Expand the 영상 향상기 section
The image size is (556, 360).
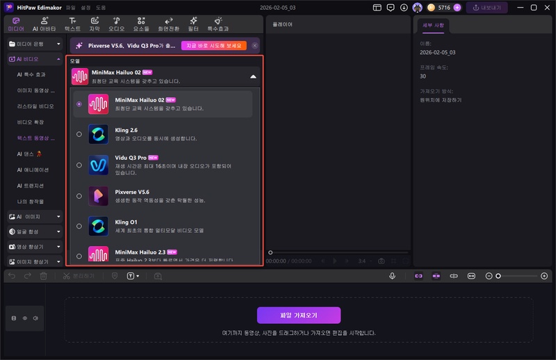pyautogui.click(x=35, y=247)
